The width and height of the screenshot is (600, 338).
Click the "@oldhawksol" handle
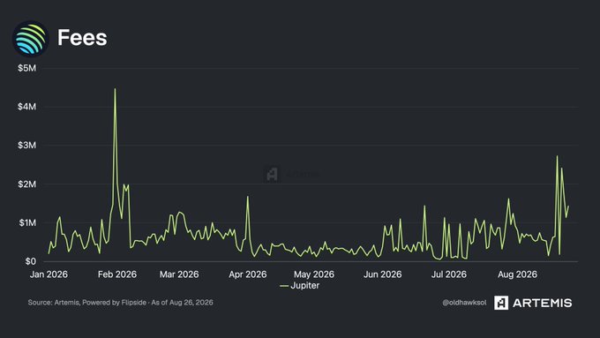tap(464, 303)
